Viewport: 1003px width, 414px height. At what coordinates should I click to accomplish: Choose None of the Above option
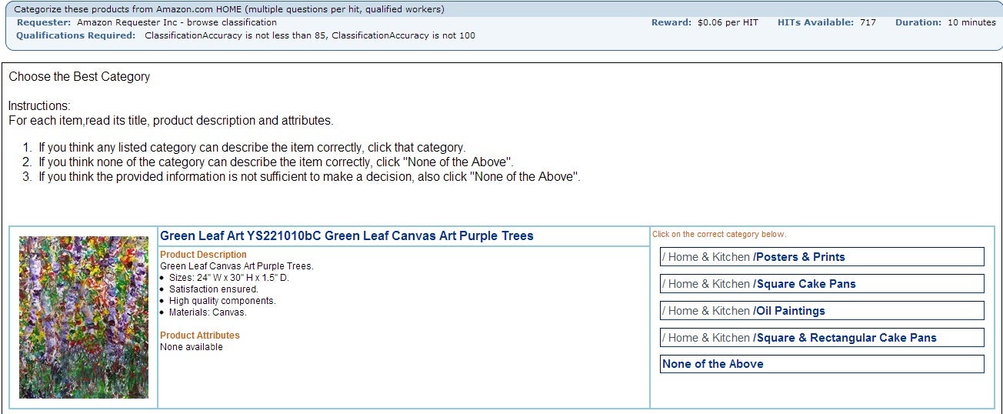[821, 364]
